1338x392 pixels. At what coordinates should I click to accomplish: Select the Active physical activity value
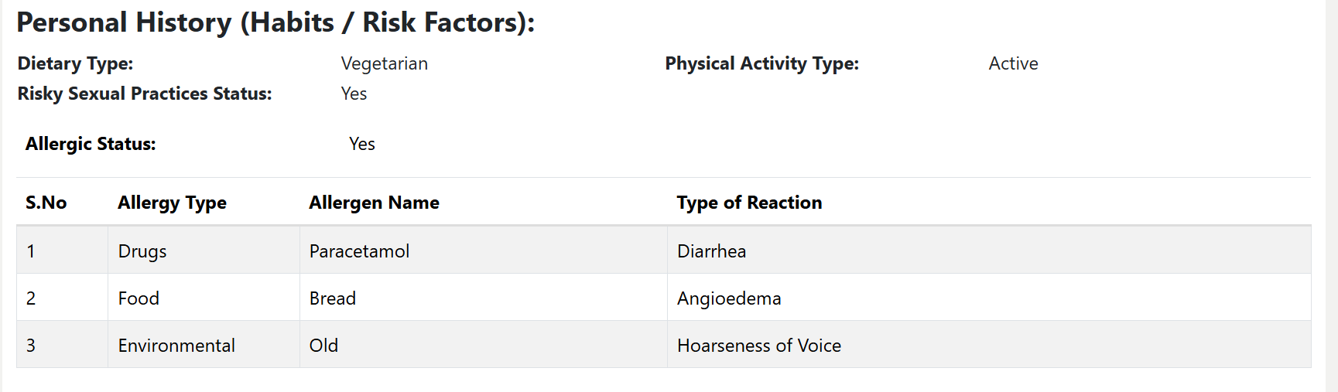[x=1013, y=63]
